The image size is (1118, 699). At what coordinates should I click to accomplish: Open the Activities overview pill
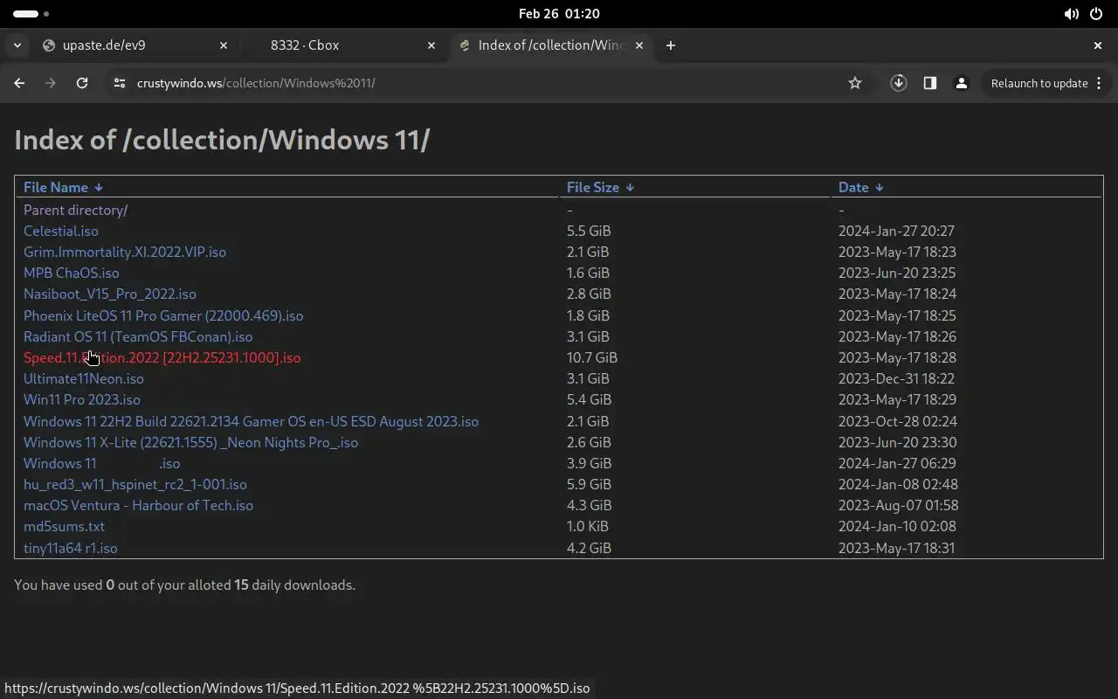point(31,14)
